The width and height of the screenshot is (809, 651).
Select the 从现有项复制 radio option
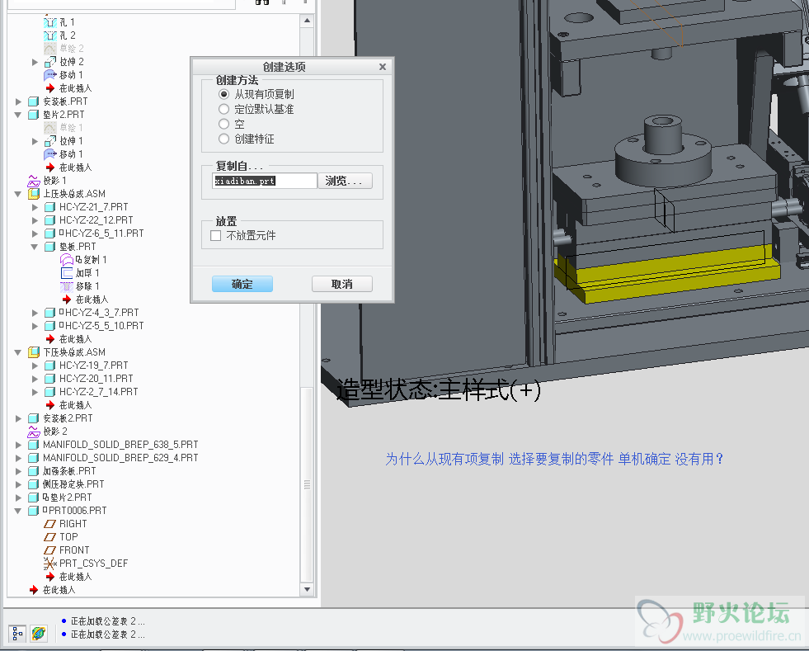point(223,95)
